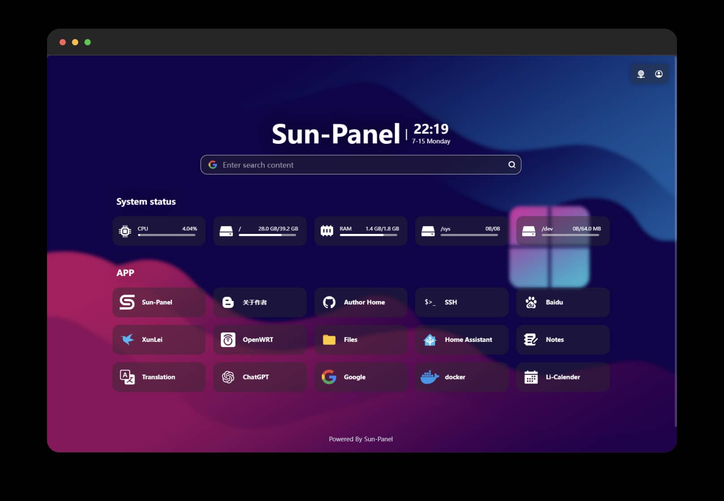This screenshot has width=724, height=501.
Task: Open the Files folder icon
Action: point(329,340)
